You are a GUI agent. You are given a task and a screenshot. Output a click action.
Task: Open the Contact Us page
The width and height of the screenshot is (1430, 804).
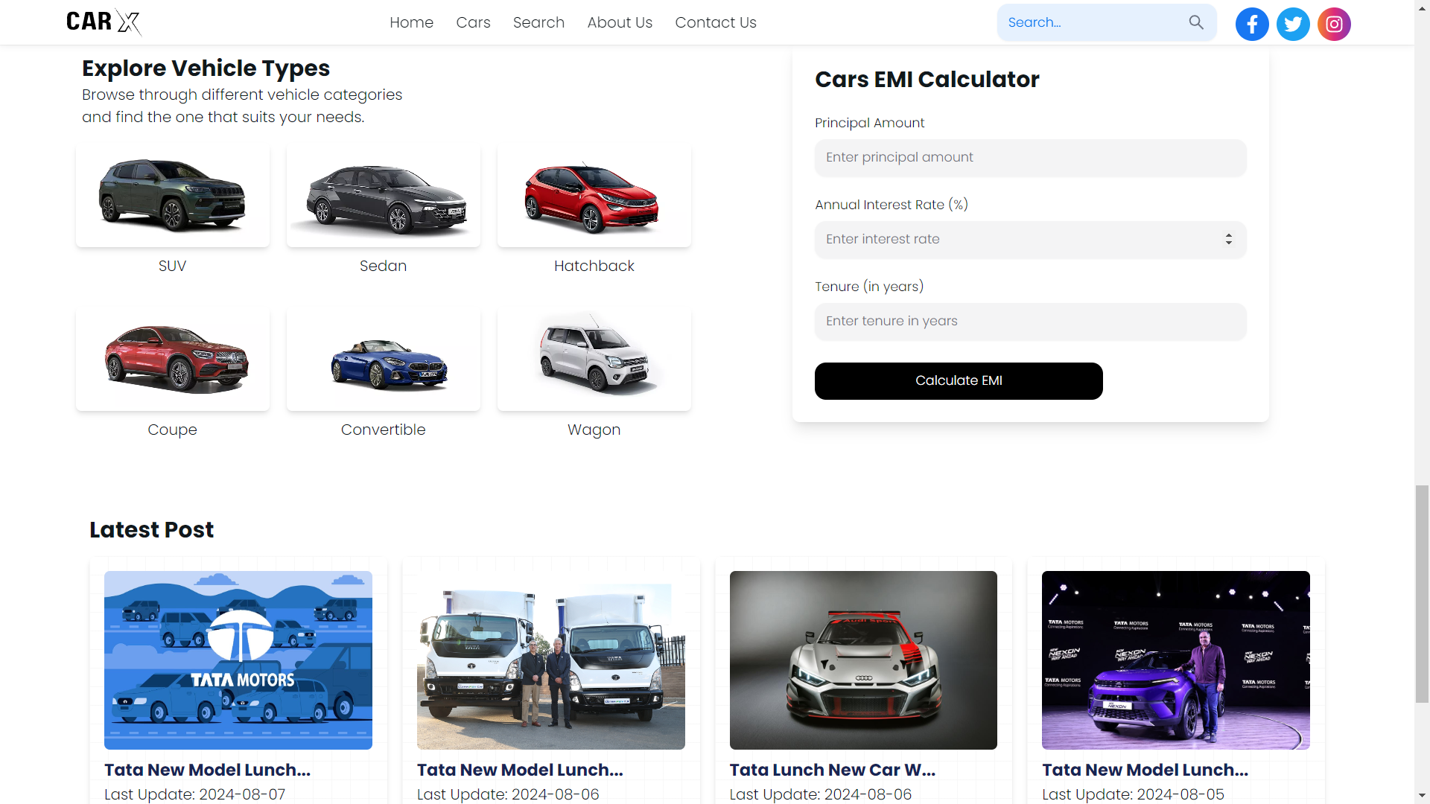(x=716, y=22)
